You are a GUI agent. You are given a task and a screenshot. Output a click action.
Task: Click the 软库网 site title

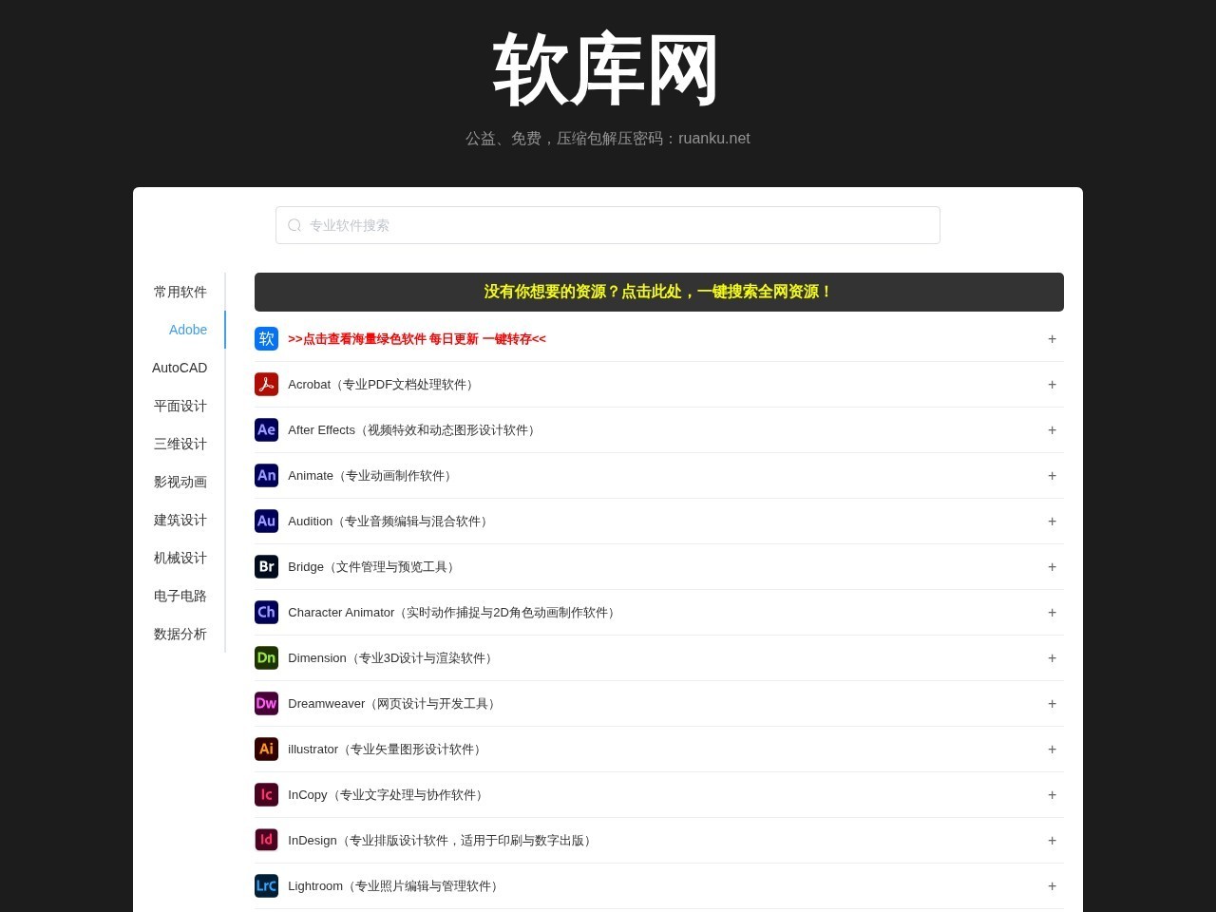[x=607, y=71]
